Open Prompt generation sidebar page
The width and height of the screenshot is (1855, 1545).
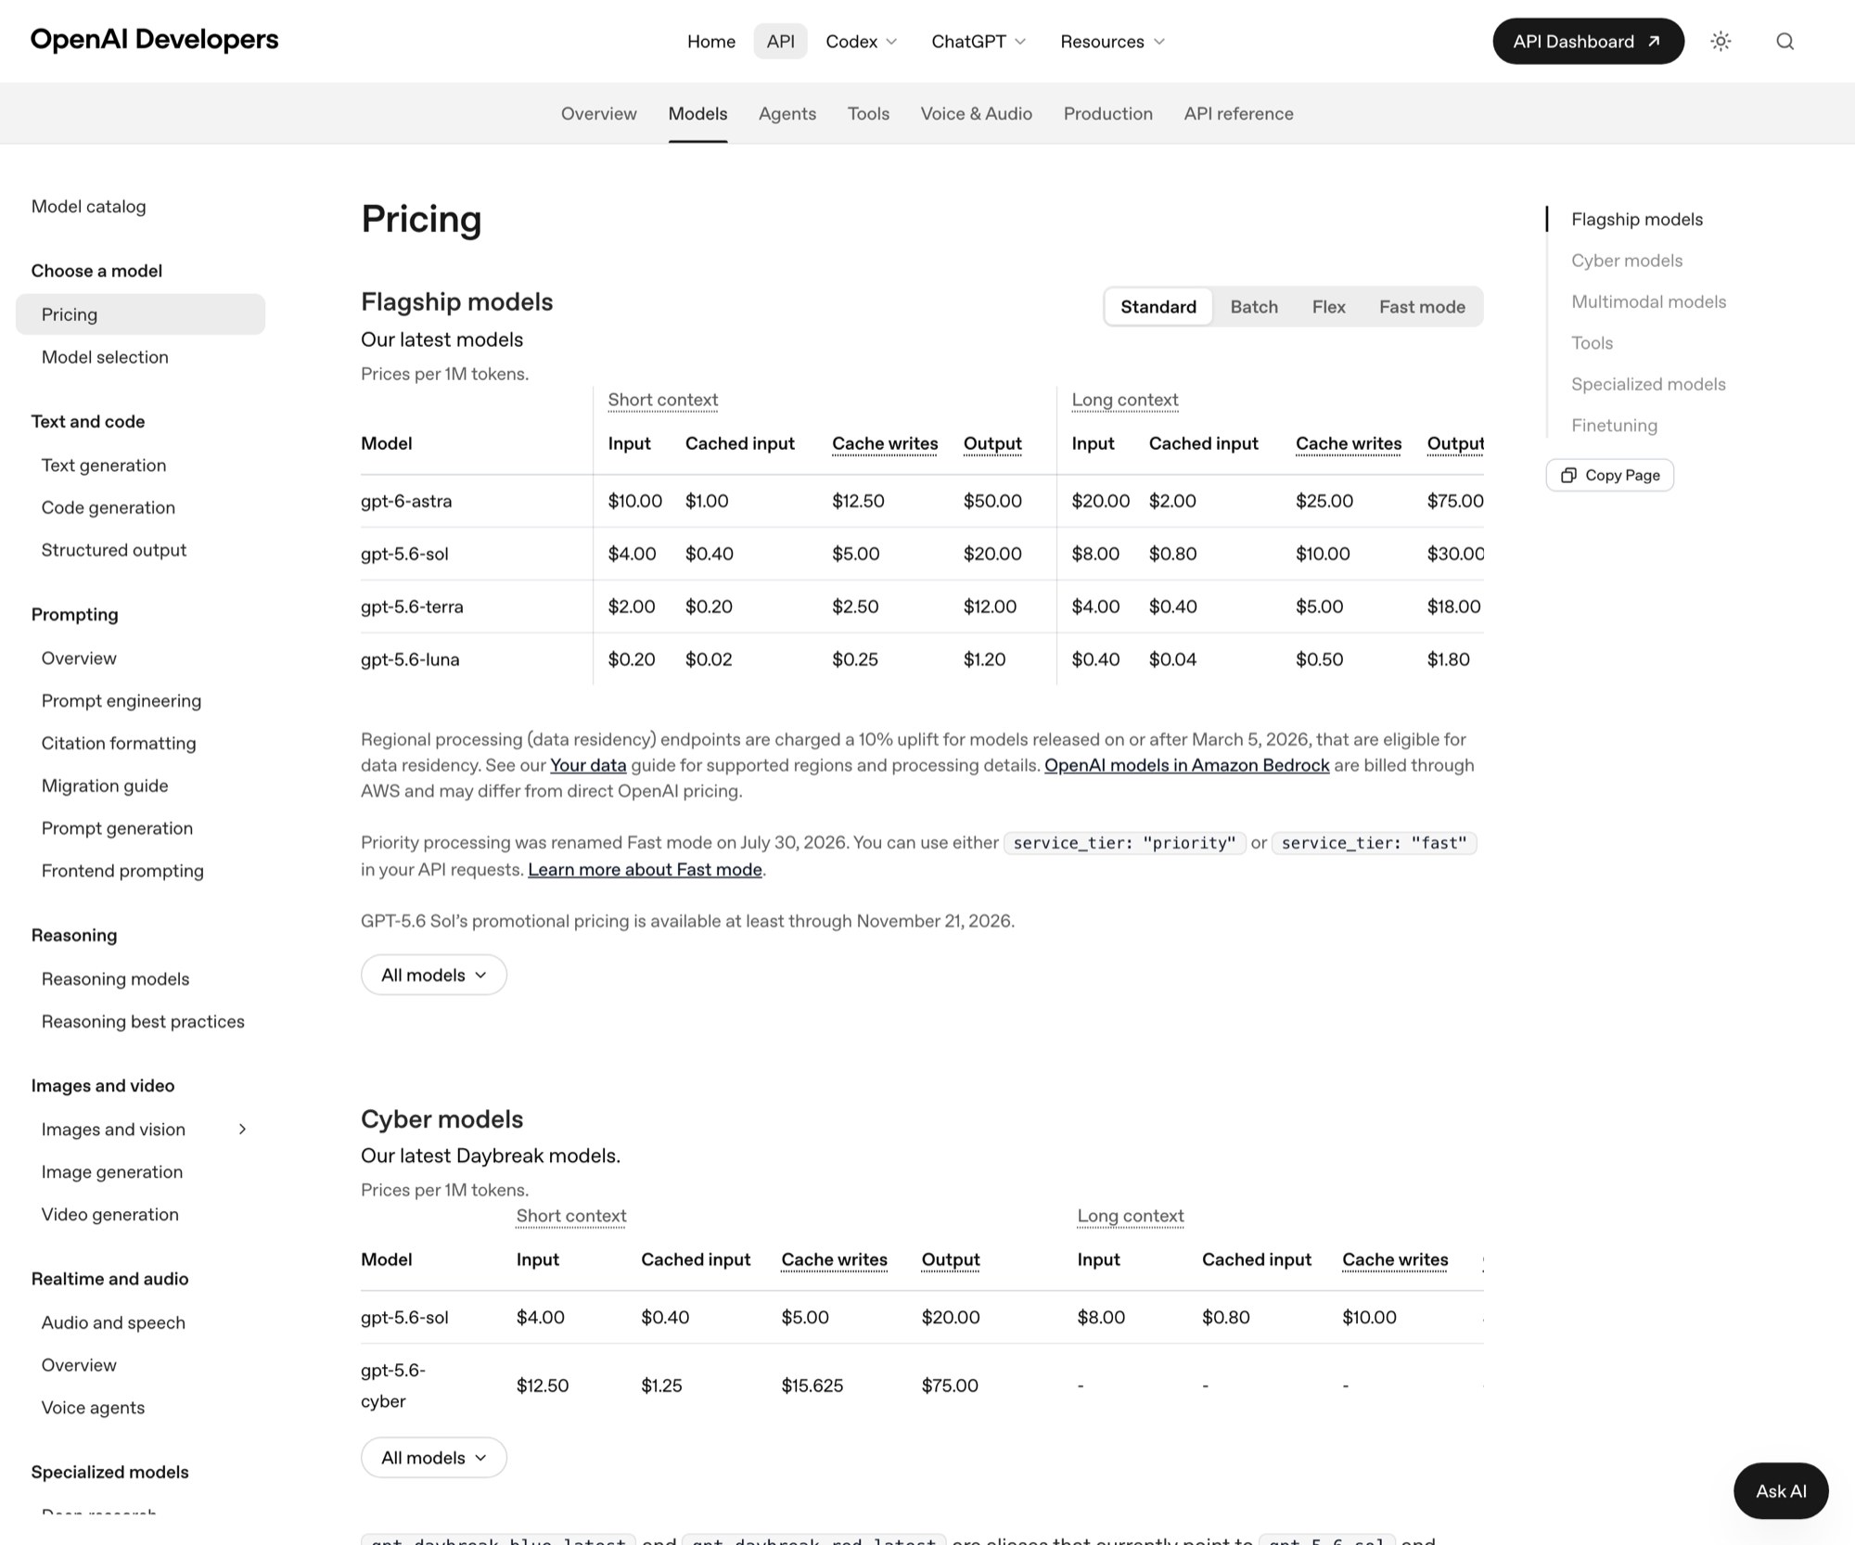pos(117,828)
